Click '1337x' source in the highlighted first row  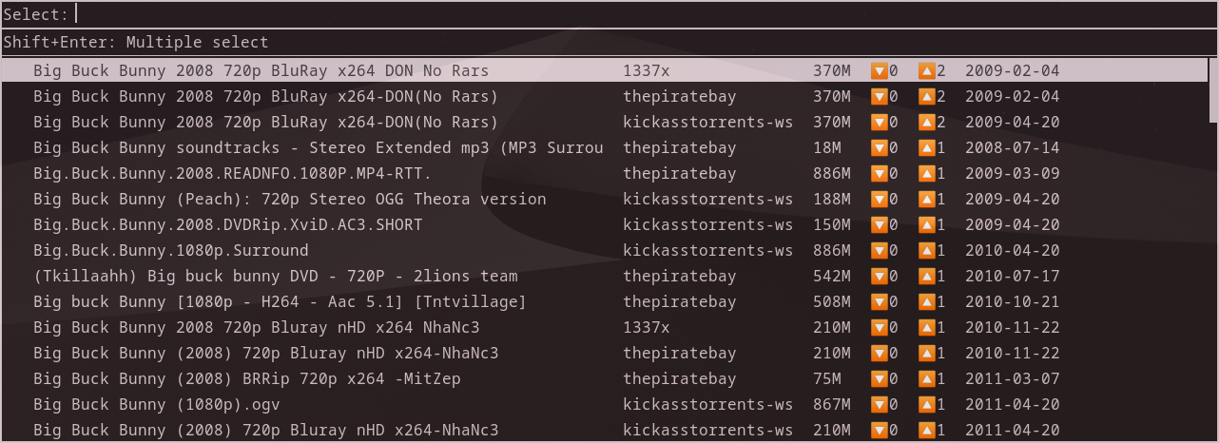647,70
